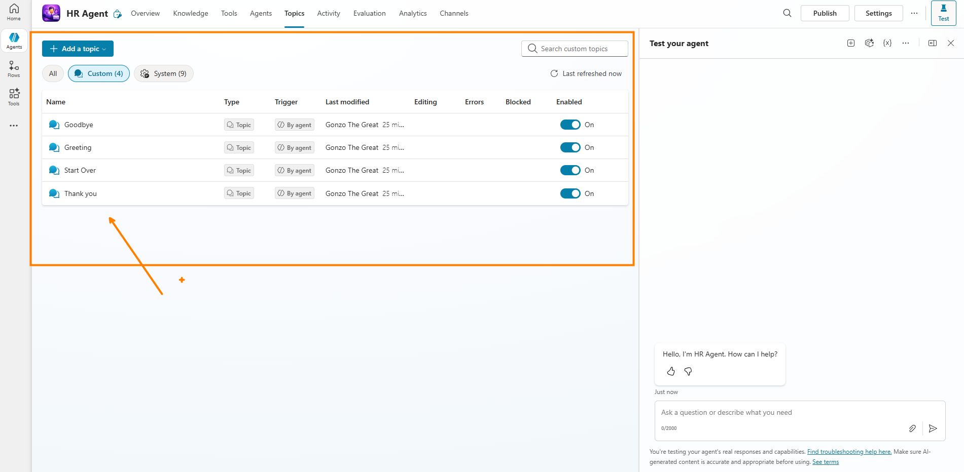Image resolution: width=964 pixels, height=472 pixels.
Task: Click thumbs up on agent greeting message
Action: [671, 371]
